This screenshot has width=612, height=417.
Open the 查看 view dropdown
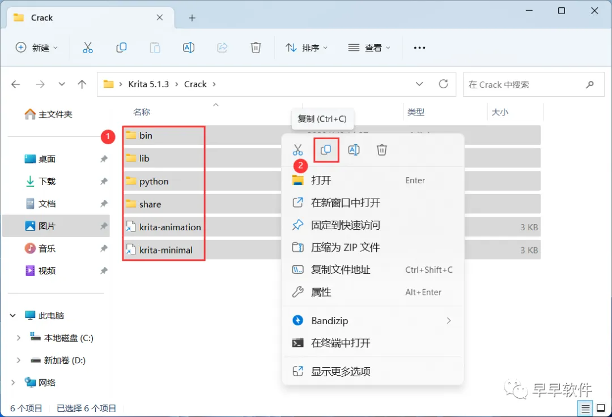[x=369, y=48]
